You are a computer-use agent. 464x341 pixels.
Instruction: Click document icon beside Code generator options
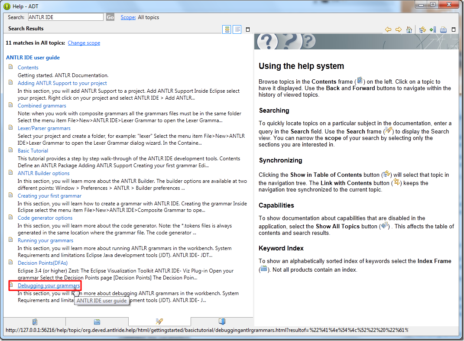click(11, 217)
